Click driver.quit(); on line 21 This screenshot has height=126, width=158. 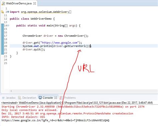click(34, 49)
